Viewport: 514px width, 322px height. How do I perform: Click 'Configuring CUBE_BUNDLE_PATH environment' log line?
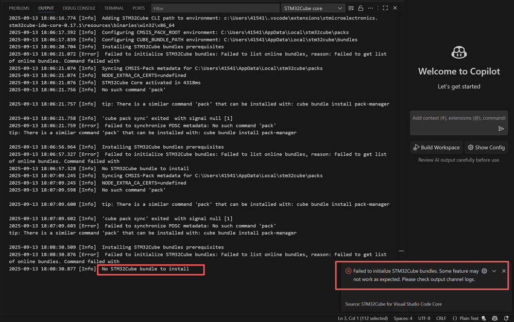[x=183, y=40]
